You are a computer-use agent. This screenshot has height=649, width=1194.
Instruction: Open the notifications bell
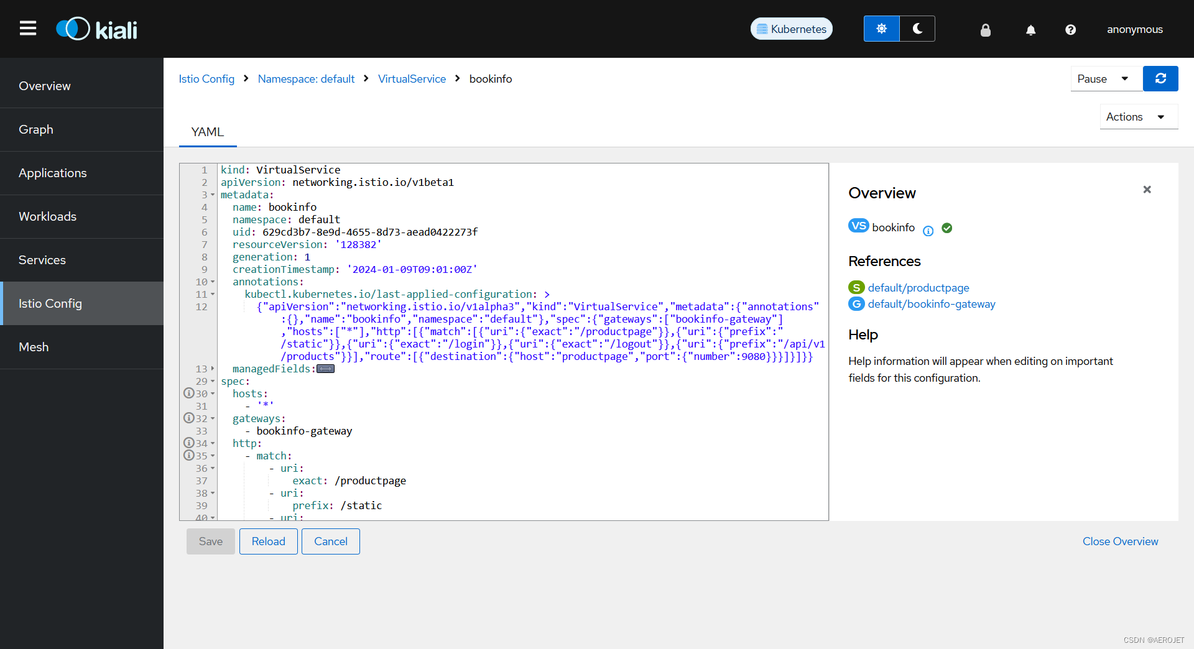point(1030,30)
